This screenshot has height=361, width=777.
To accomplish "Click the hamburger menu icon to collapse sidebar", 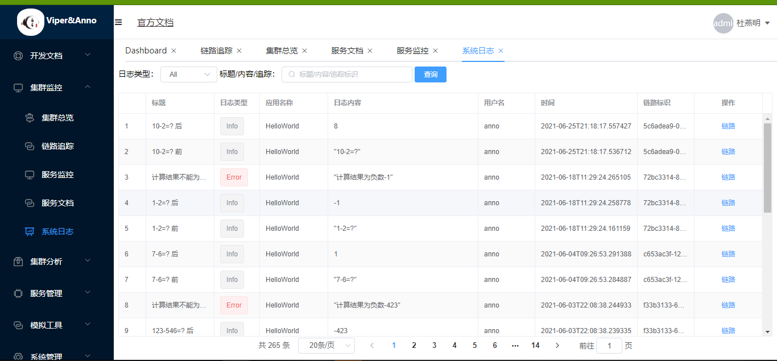I will [118, 23].
